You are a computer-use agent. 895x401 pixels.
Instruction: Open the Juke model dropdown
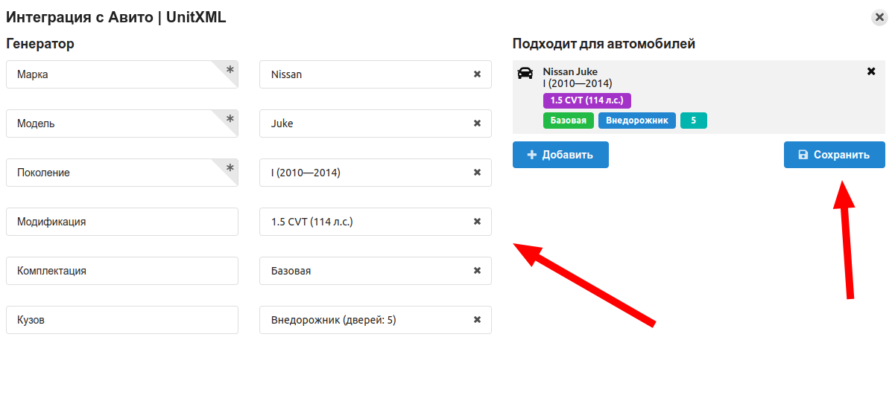coord(376,123)
